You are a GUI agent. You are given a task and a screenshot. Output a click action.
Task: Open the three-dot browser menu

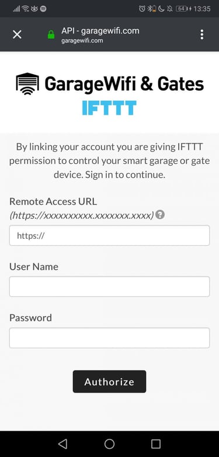tap(202, 35)
